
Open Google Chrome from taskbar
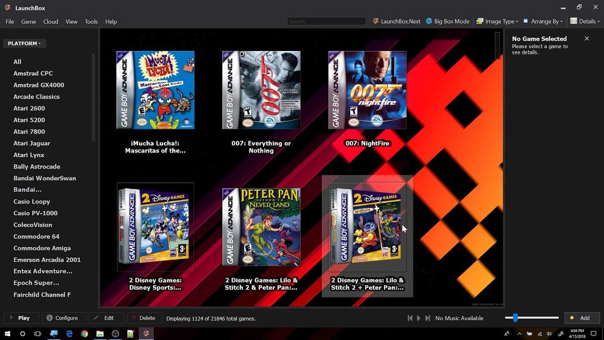click(84, 333)
